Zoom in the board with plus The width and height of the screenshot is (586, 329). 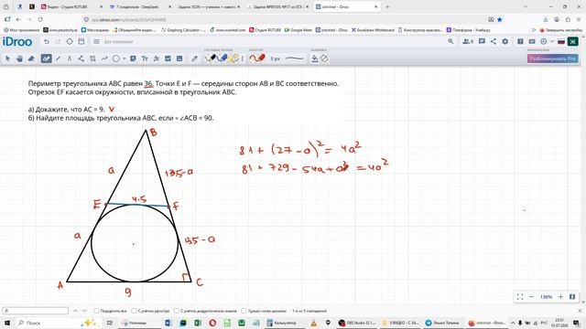coord(560,297)
